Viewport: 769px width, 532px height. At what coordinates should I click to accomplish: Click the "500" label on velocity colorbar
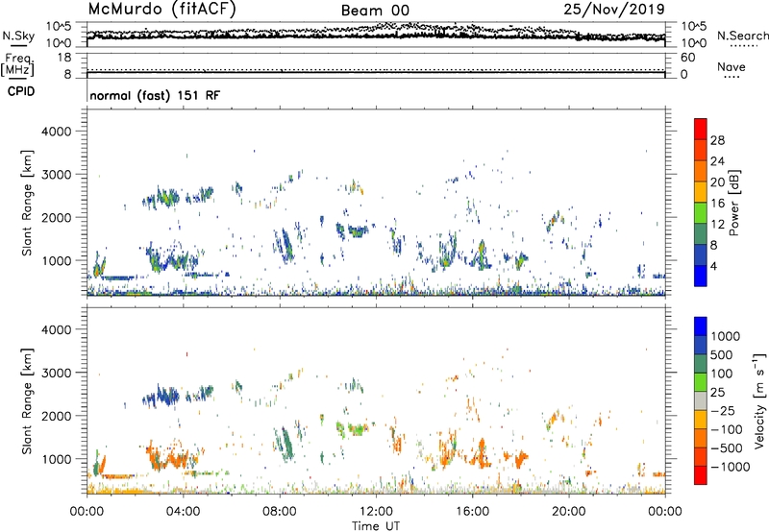pos(724,354)
